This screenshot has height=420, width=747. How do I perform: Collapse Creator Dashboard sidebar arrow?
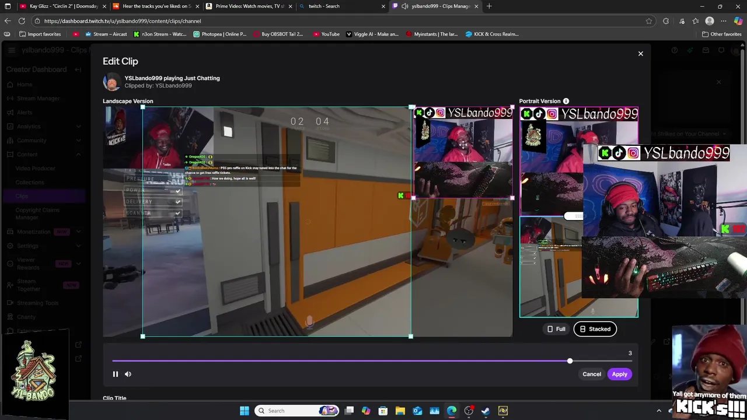(78, 69)
